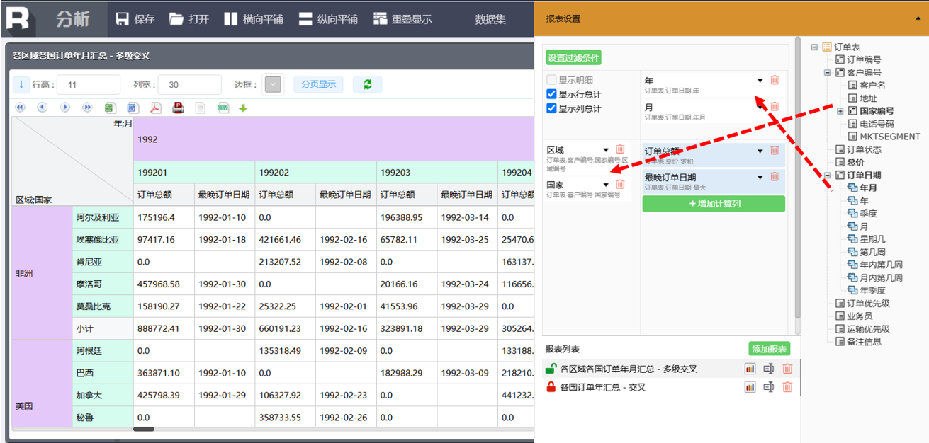Click the 设置过滤条件 button
The height and width of the screenshot is (443, 929).
(573, 57)
